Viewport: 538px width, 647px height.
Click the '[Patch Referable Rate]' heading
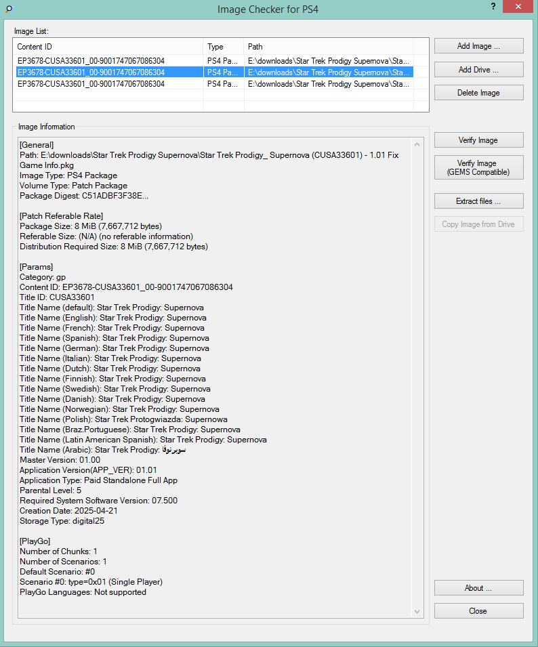click(x=62, y=216)
